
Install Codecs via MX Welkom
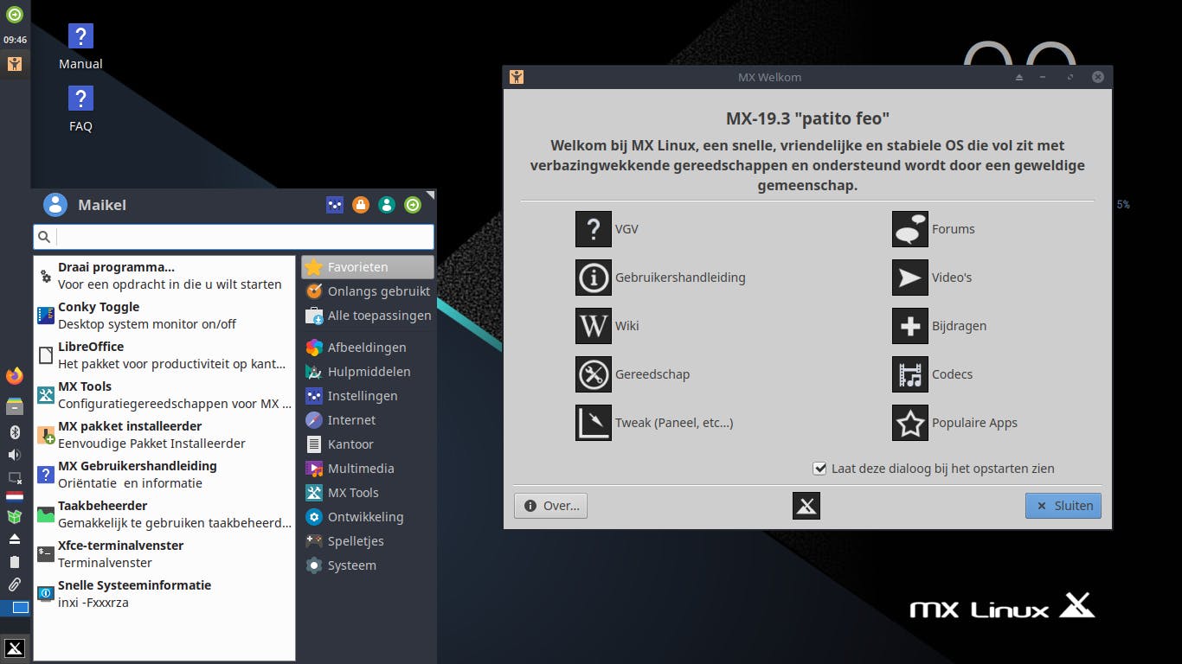click(933, 374)
